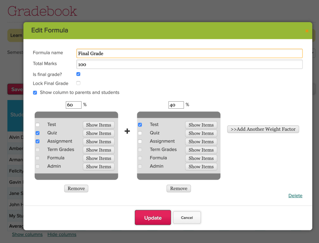
Task: Click the Update button
Action: [x=153, y=218]
